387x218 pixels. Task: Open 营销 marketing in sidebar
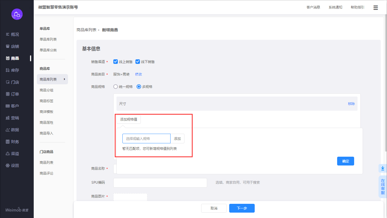(x=12, y=118)
